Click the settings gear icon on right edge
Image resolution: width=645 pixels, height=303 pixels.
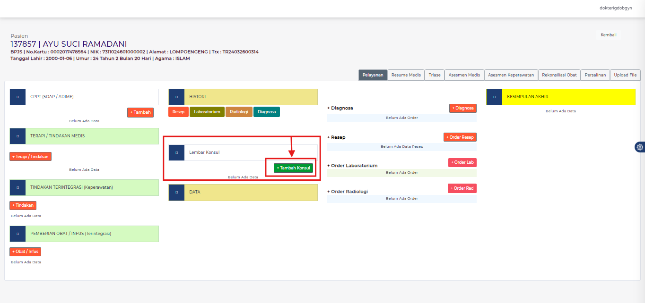[640, 147]
